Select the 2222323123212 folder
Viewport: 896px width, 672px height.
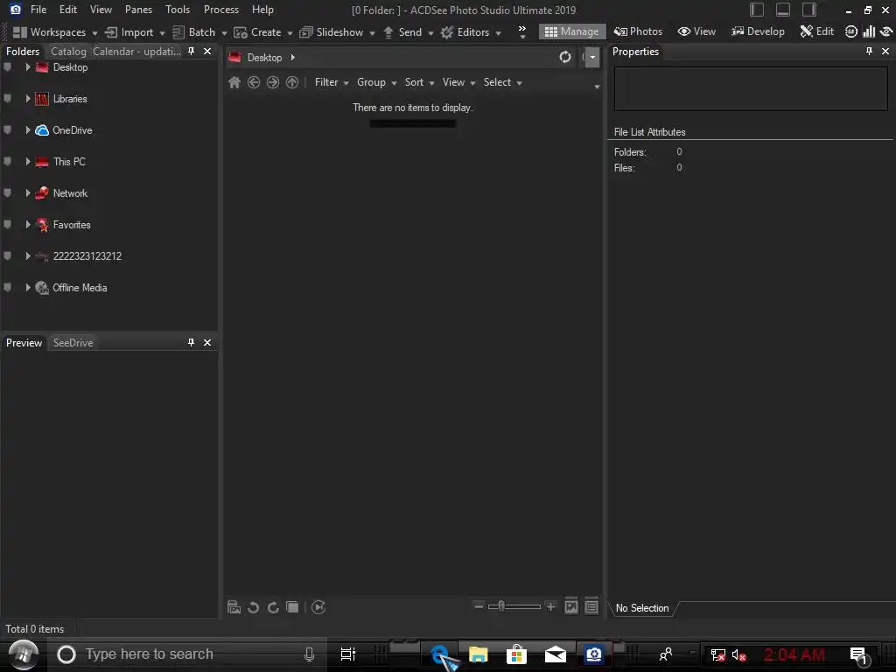pyautogui.click(x=87, y=256)
